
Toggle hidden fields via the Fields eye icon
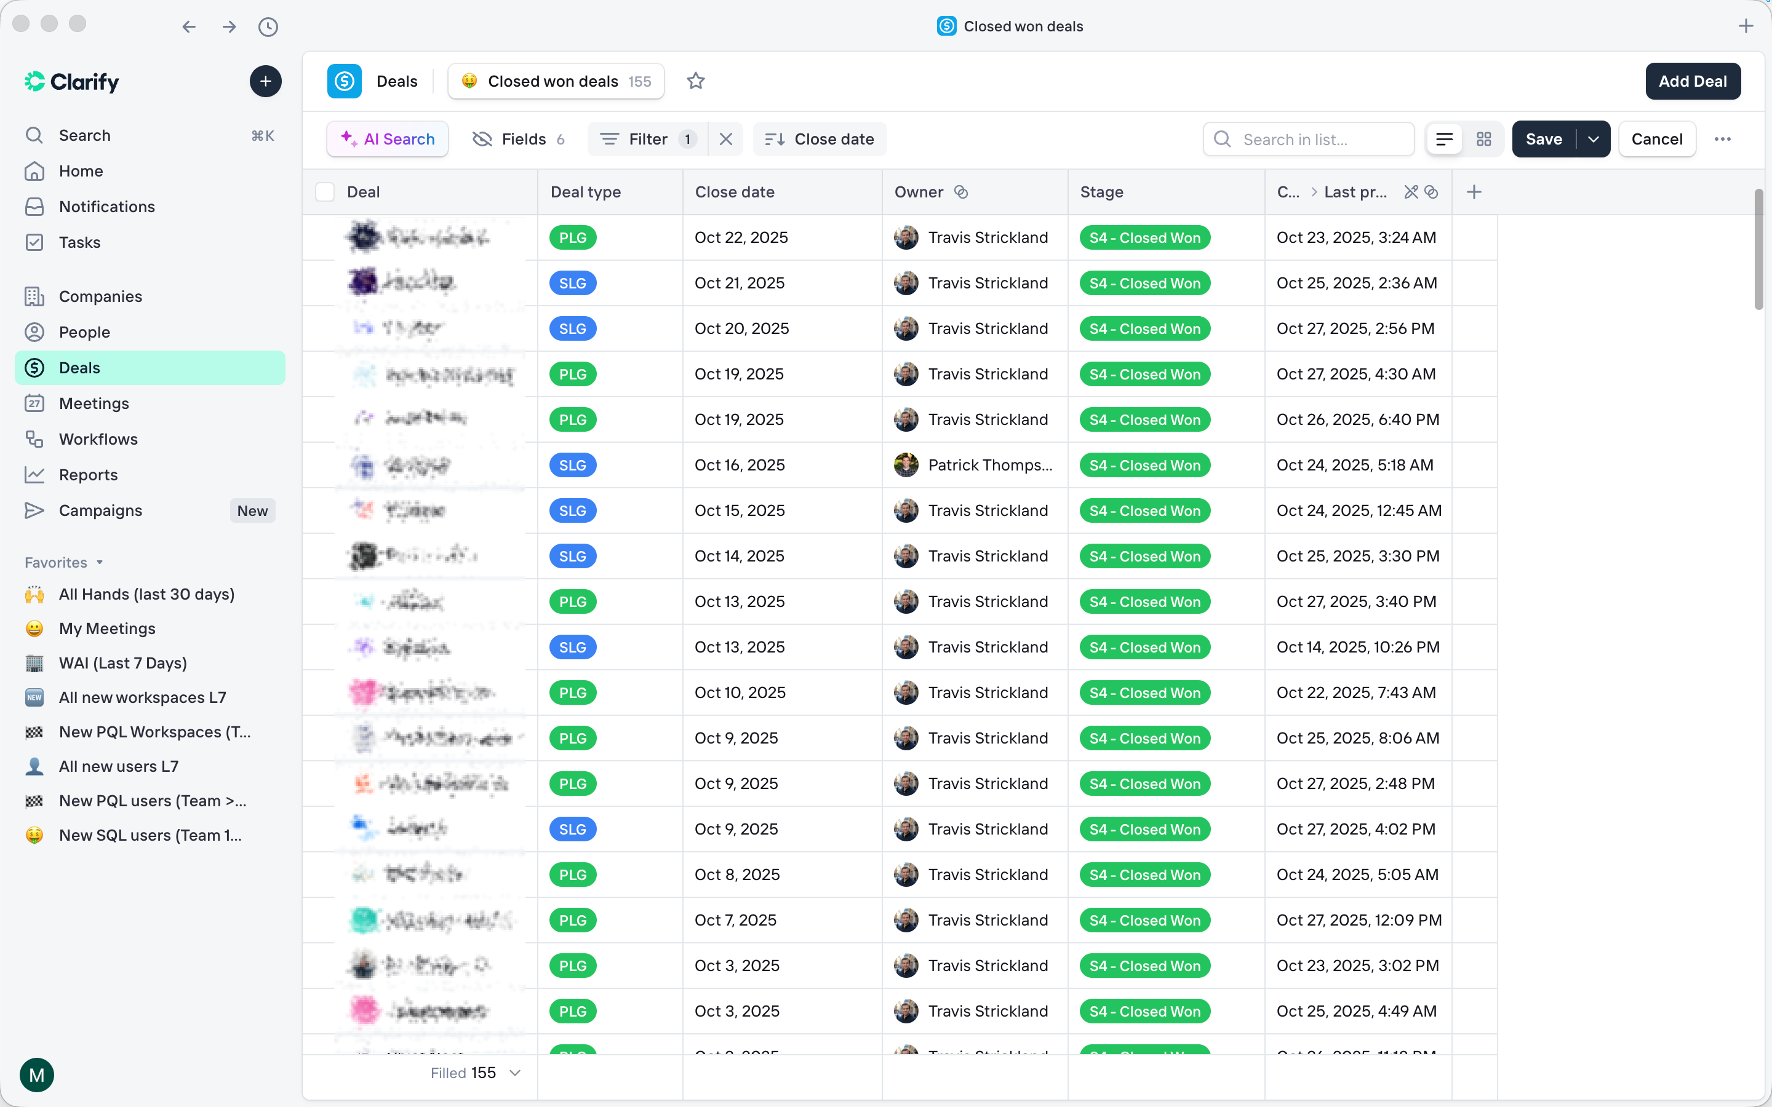coord(482,139)
